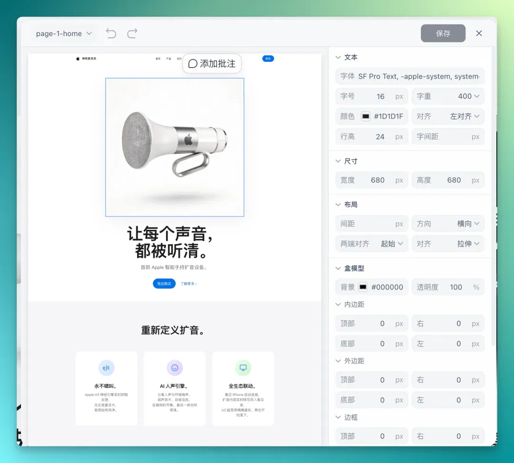Edit the 内边距 右 value
The width and height of the screenshot is (514, 463).
pos(448,324)
